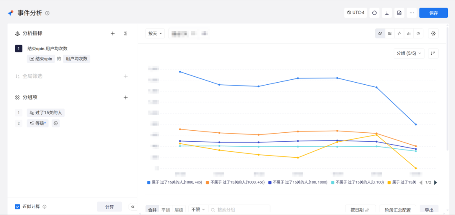
Task: Open 阶段汇总配置 settings
Action: click(x=398, y=210)
